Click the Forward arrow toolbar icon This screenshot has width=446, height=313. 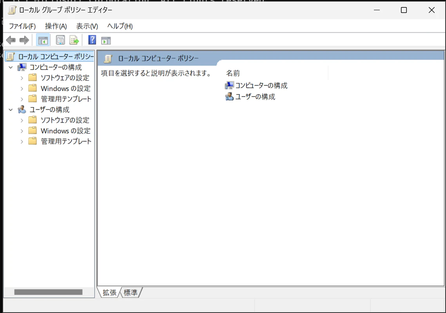click(24, 40)
